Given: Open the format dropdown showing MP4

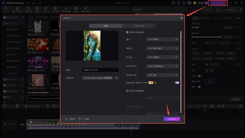Looking at the screenshot, I should pos(162,39).
